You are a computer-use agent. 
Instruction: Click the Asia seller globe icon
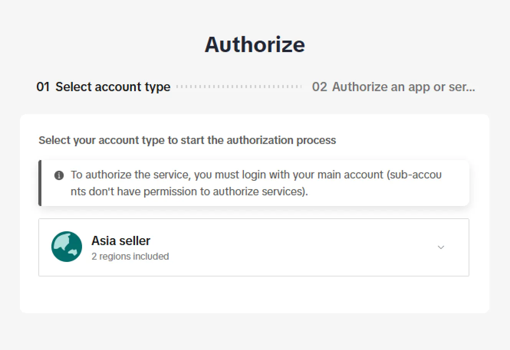(x=67, y=247)
